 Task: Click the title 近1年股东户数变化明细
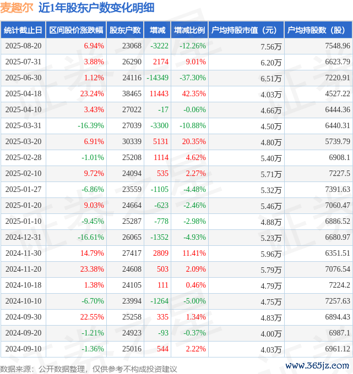click(x=96, y=8)
